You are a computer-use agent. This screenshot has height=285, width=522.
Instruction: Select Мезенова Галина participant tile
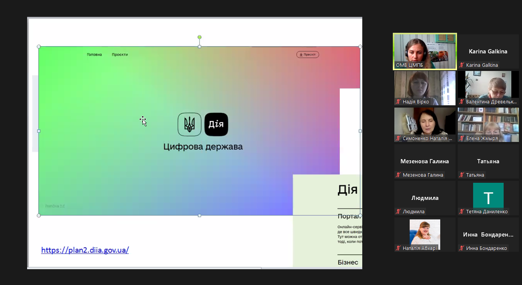425,161
